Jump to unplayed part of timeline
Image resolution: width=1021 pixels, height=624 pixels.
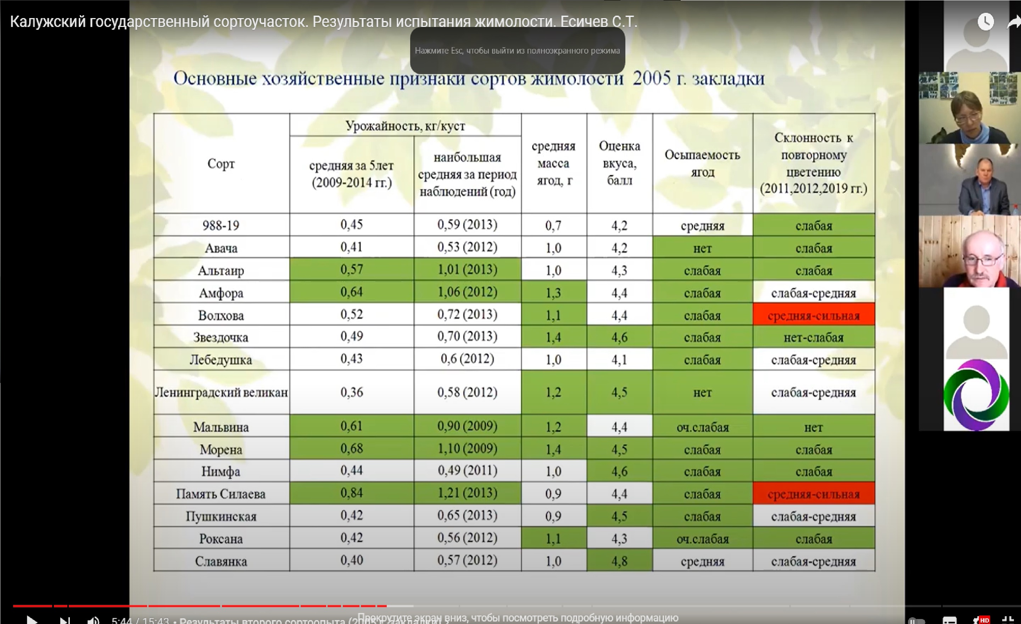(621, 606)
